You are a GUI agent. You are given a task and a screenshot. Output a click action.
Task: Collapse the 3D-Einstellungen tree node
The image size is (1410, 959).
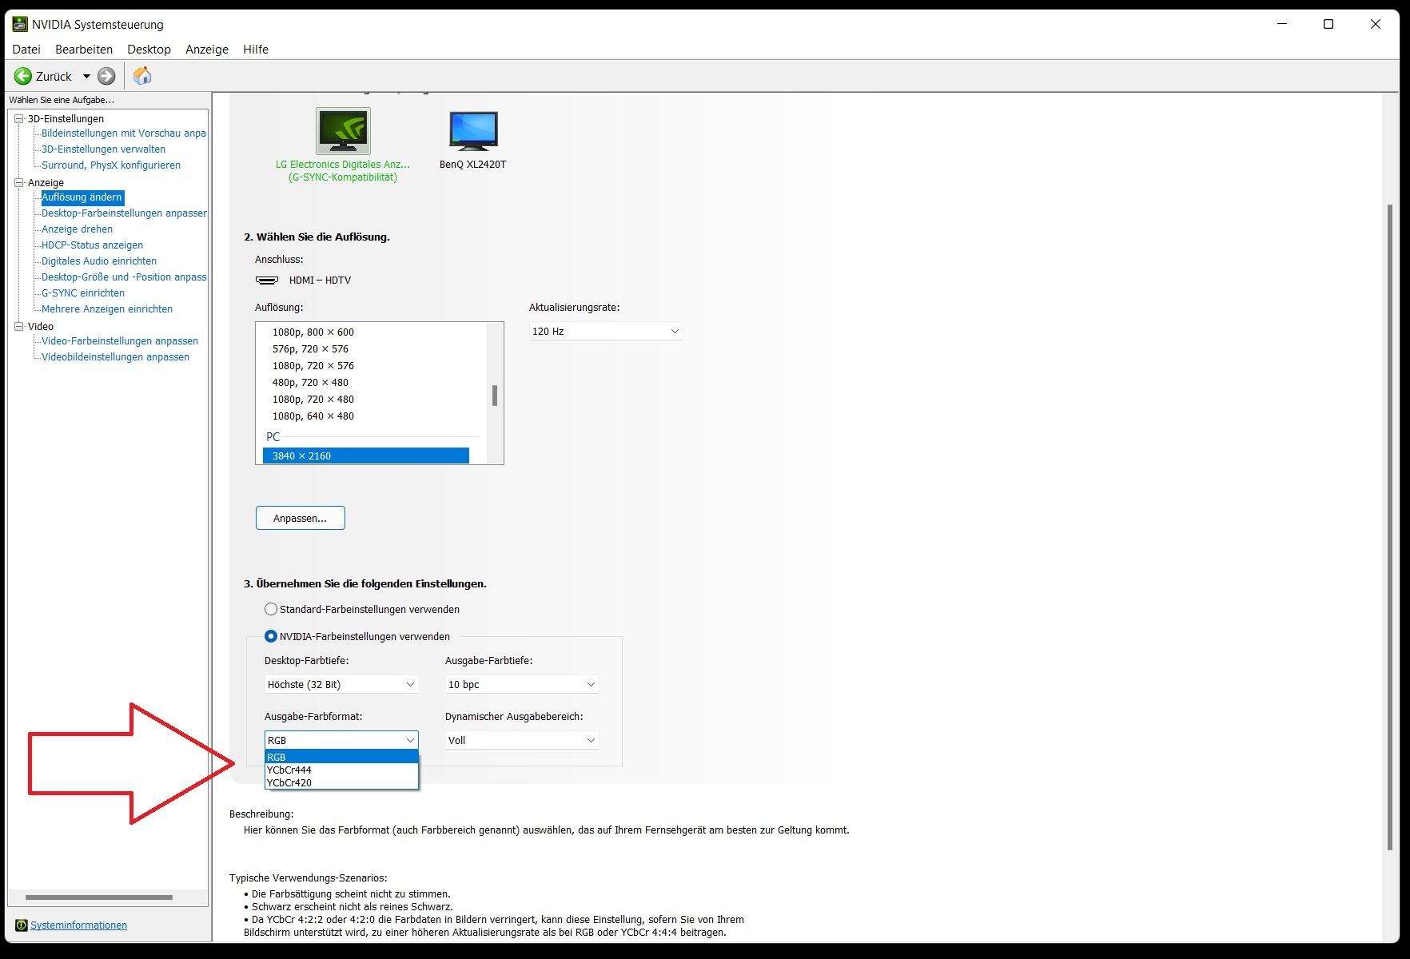pyautogui.click(x=19, y=118)
